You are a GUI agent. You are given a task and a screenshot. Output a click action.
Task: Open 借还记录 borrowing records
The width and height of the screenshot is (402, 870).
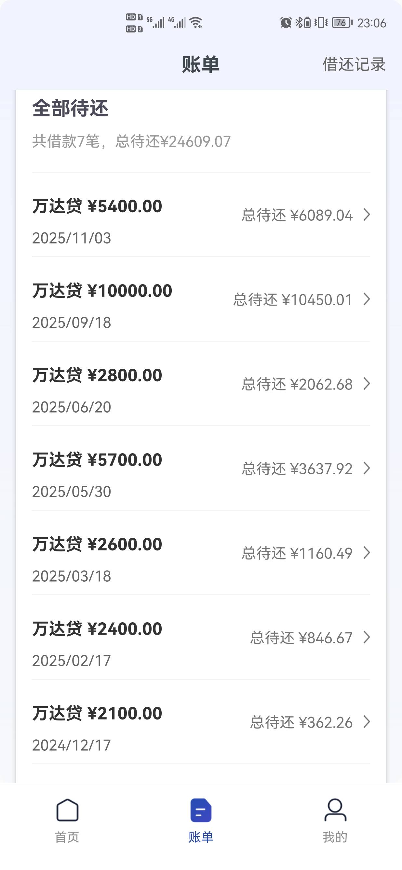[354, 64]
